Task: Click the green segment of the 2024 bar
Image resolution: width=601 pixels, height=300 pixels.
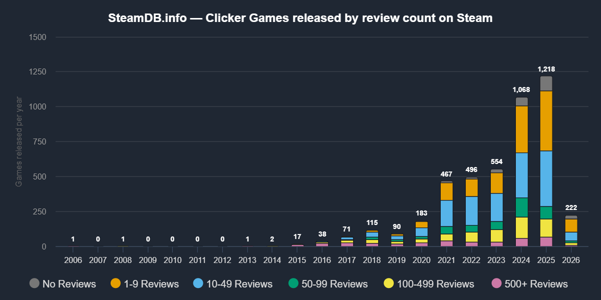Action: point(522,207)
